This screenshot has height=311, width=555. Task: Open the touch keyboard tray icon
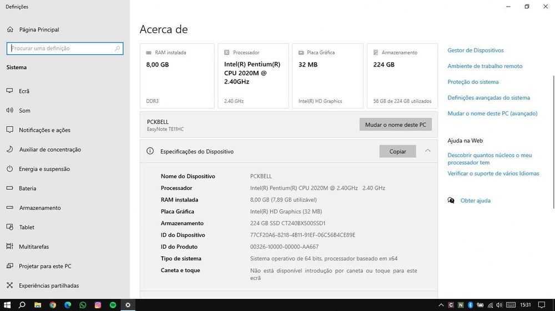click(x=511, y=305)
